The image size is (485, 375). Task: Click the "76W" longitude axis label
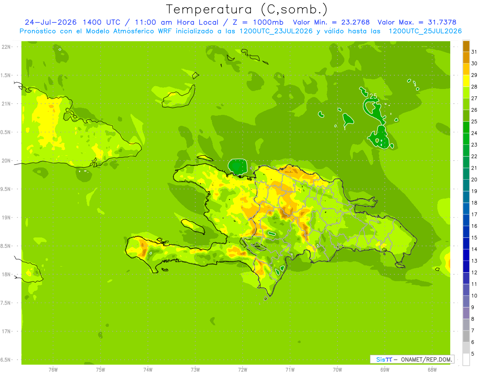53,370
